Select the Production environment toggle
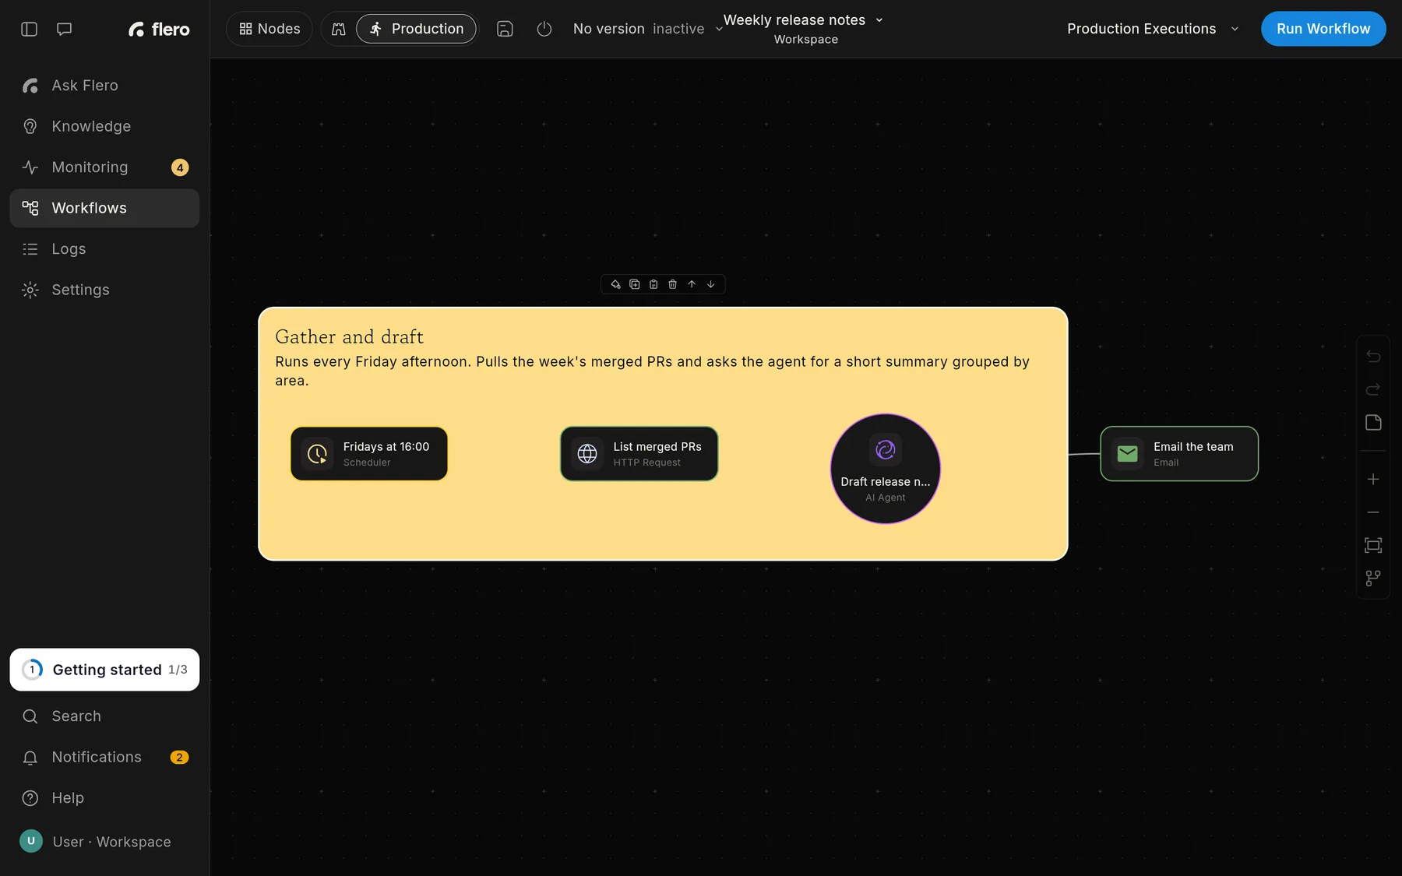This screenshot has height=876, width=1402. [416, 29]
